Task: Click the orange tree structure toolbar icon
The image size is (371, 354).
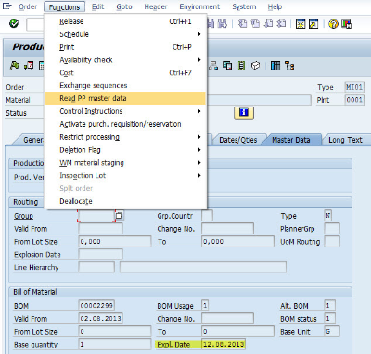Action: click(289, 66)
